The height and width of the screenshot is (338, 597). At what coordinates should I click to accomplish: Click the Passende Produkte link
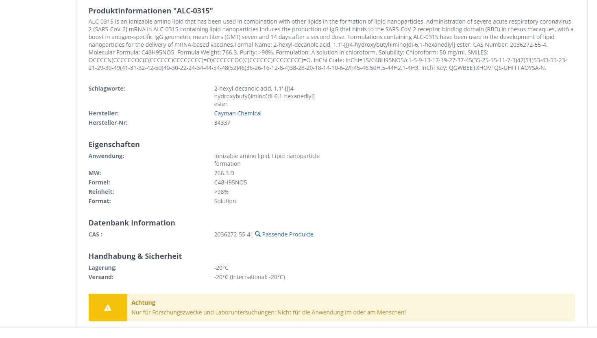tap(288, 234)
